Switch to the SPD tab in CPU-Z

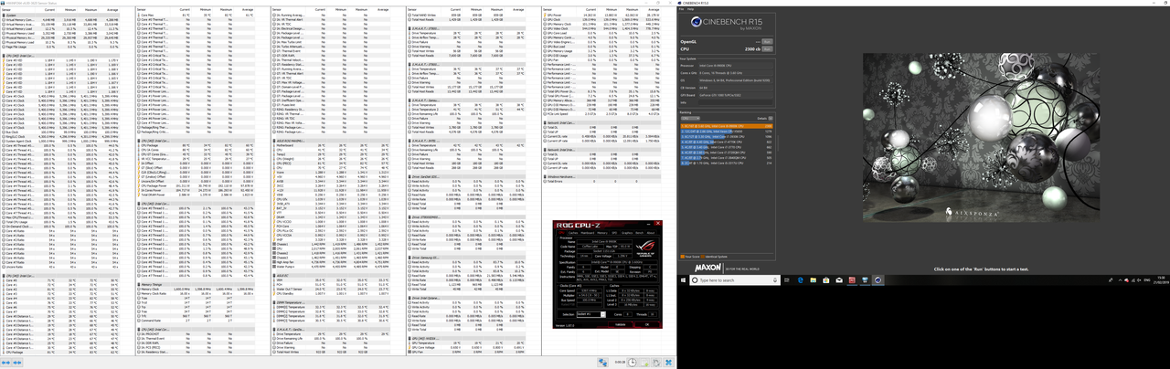point(614,233)
